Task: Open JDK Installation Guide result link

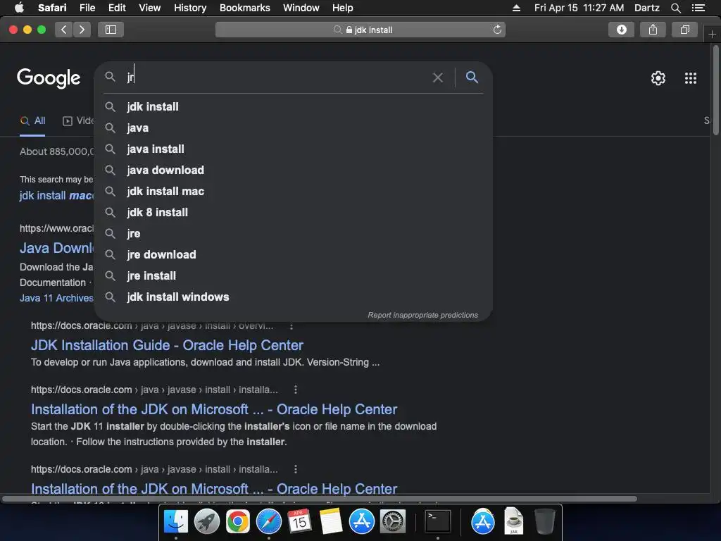Action: (167, 345)
